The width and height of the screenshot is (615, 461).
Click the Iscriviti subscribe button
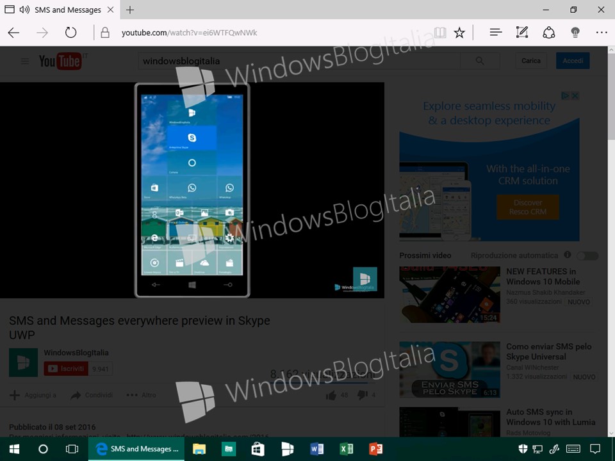[x=66, y=369]
